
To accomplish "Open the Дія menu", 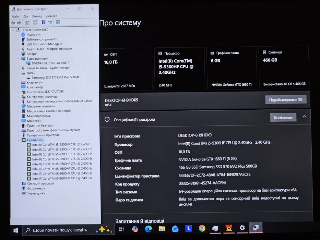I will pyautogui.click(x=26, y=16).
